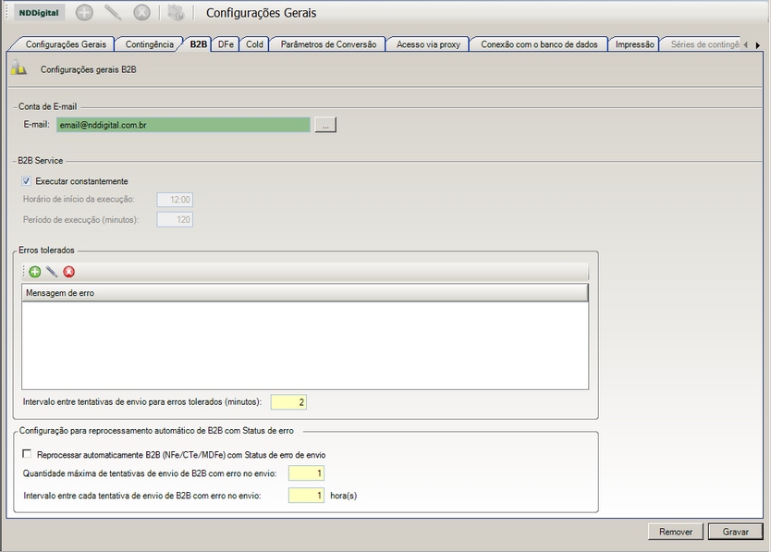The width and height of the screenshot is (771, 552).
Task: Click the Mensagem de erro column header
Action: tap(305, 293)
